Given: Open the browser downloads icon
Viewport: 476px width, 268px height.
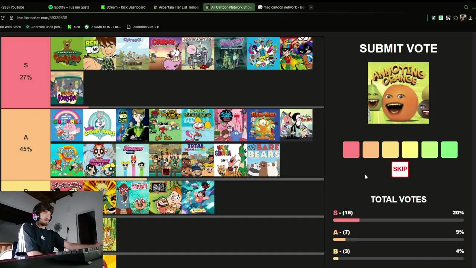Looking at the screenshot, I should coord(470,18).
